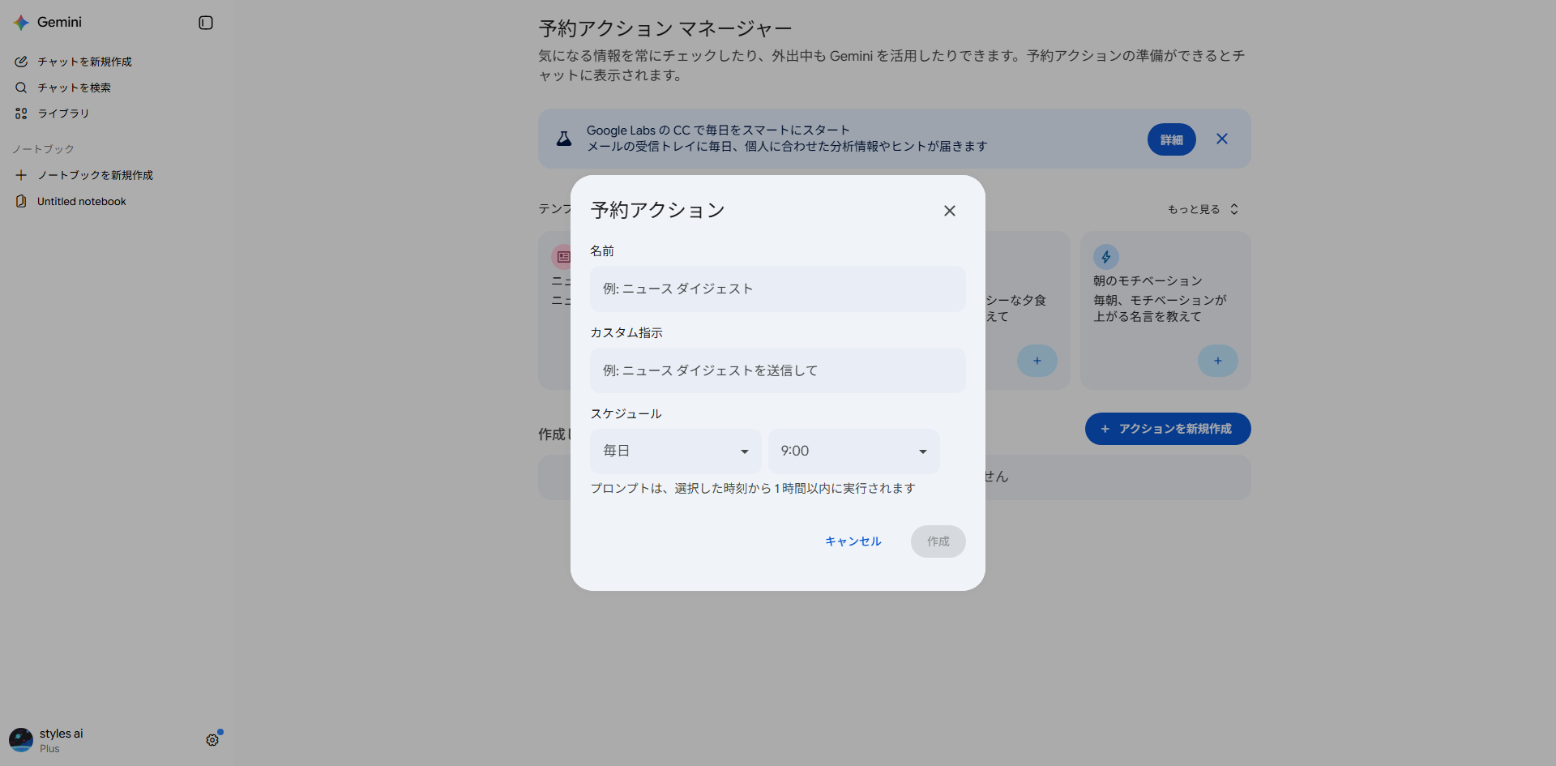This screenshot has width=1556, height=766.
Task: Click the notebook icon beside Untitled notebook
Action: coord(21,201)
